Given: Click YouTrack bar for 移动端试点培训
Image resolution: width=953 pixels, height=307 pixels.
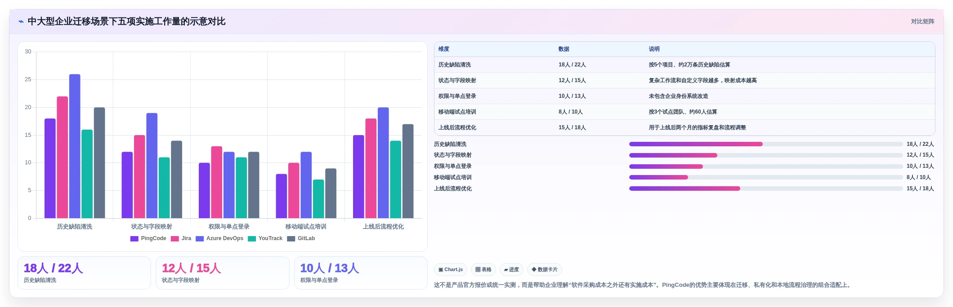Looking at the screenshot, I should (x=318, y=199).
